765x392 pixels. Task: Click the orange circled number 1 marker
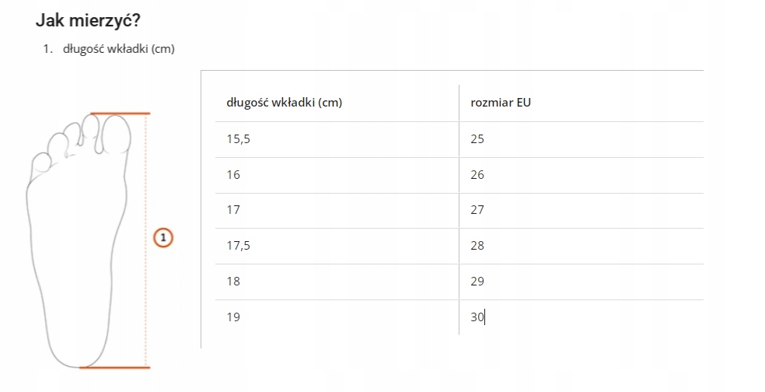162,237
